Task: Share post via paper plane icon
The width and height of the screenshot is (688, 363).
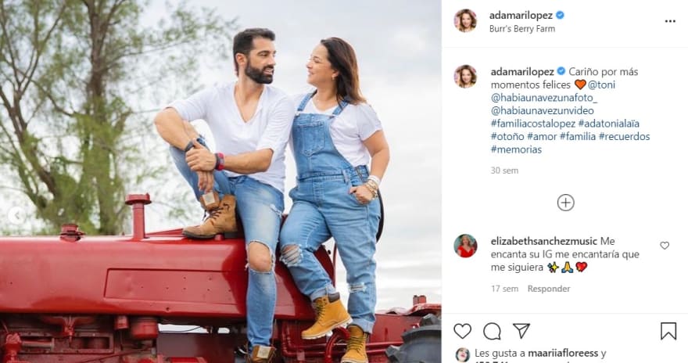Action: (521, 330)
